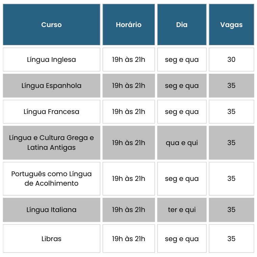Click Português como Língua de Acolhimento cell
Screen dimensions: 257x257
point(51,179)
